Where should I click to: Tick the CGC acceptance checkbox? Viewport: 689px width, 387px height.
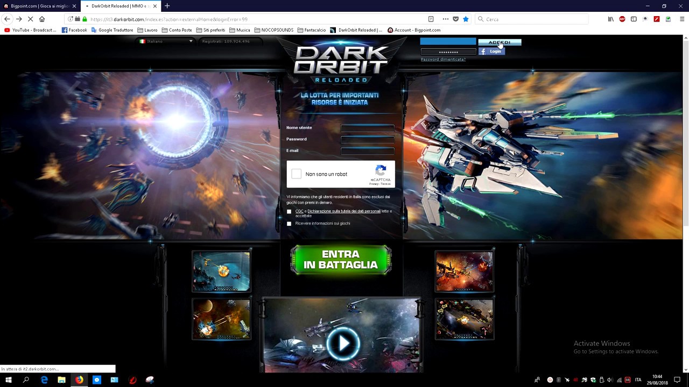[x=289, y=212]
